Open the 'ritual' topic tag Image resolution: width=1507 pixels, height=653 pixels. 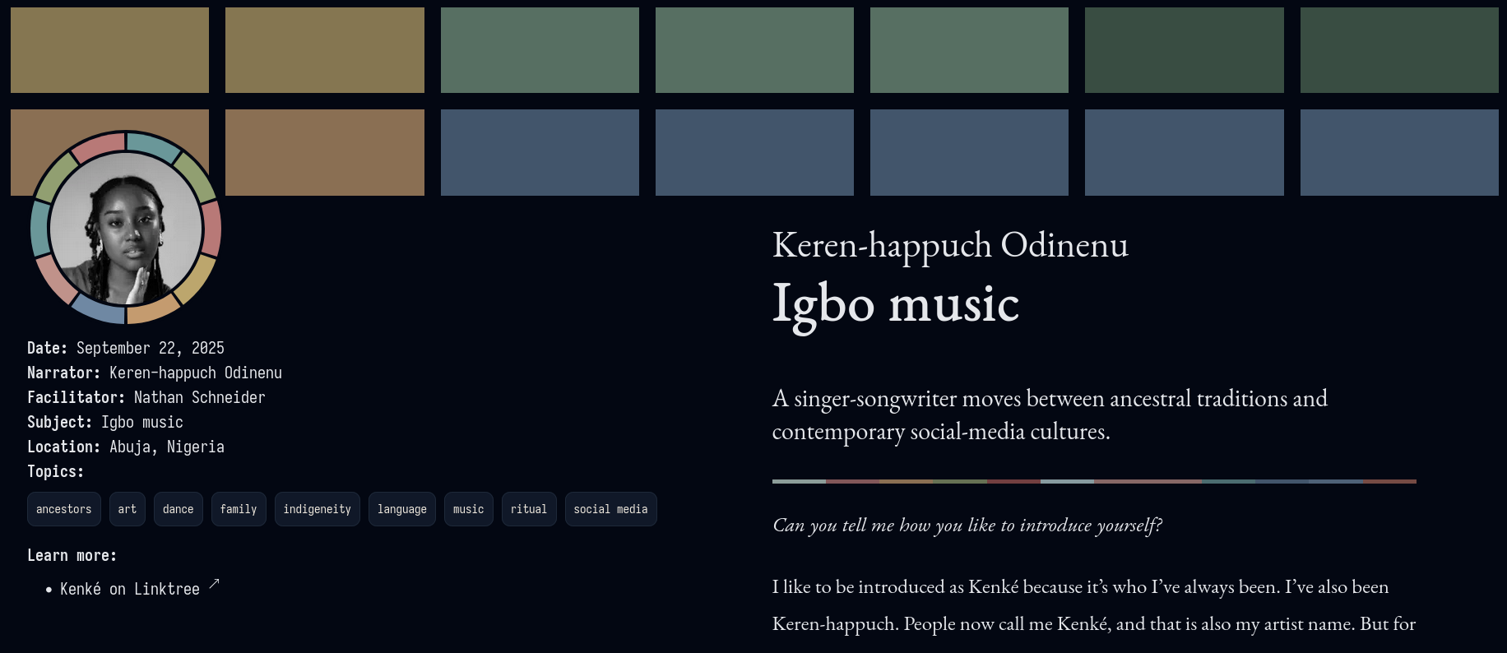tap(528, 509)
